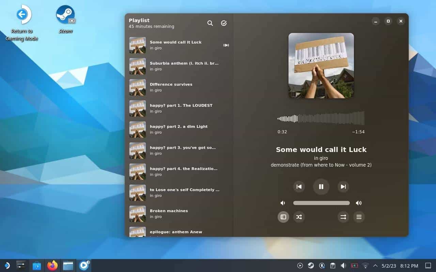The width and height of the screenshot is (436, 272).
Task: Open the playlist options hamburger icon
Action: tap(359, 217)
